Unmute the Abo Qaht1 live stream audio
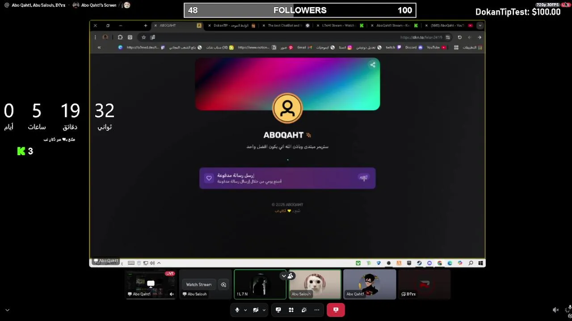 click(172, 294)
